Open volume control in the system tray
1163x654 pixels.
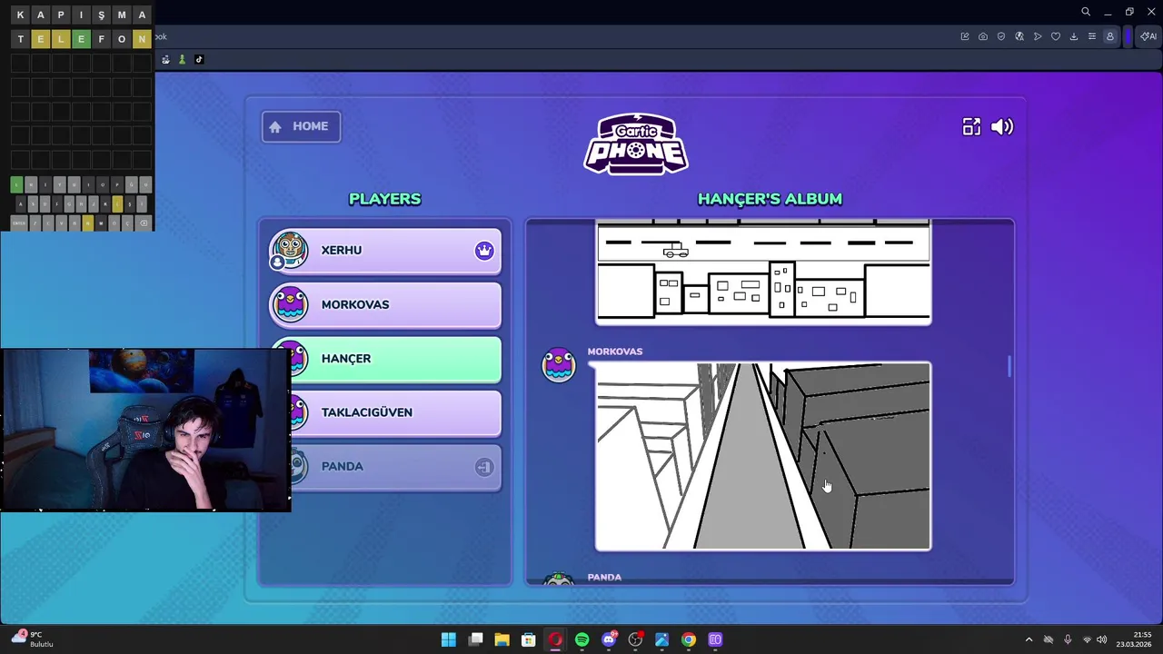[x=1101, y=639]
